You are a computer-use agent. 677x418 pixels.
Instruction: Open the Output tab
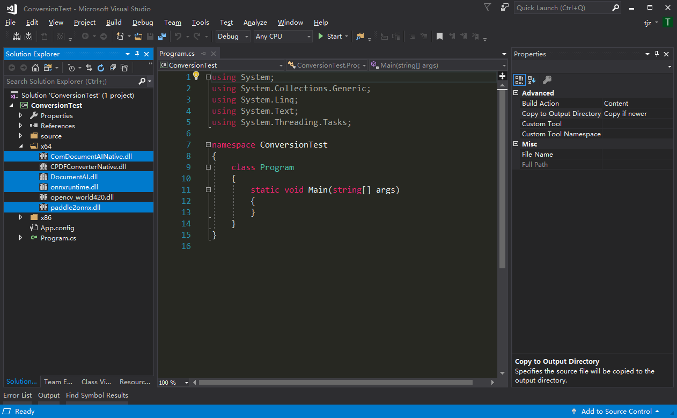[x=49, y=395]
